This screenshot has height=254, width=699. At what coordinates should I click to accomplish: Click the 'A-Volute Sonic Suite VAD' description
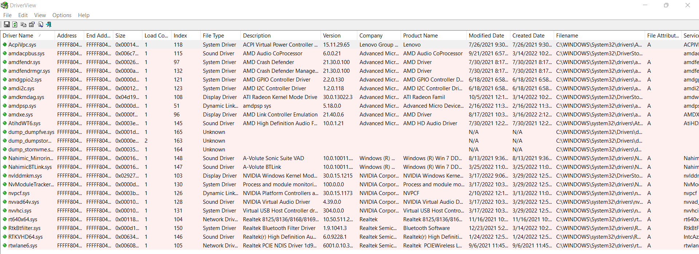tap(274, 158)
